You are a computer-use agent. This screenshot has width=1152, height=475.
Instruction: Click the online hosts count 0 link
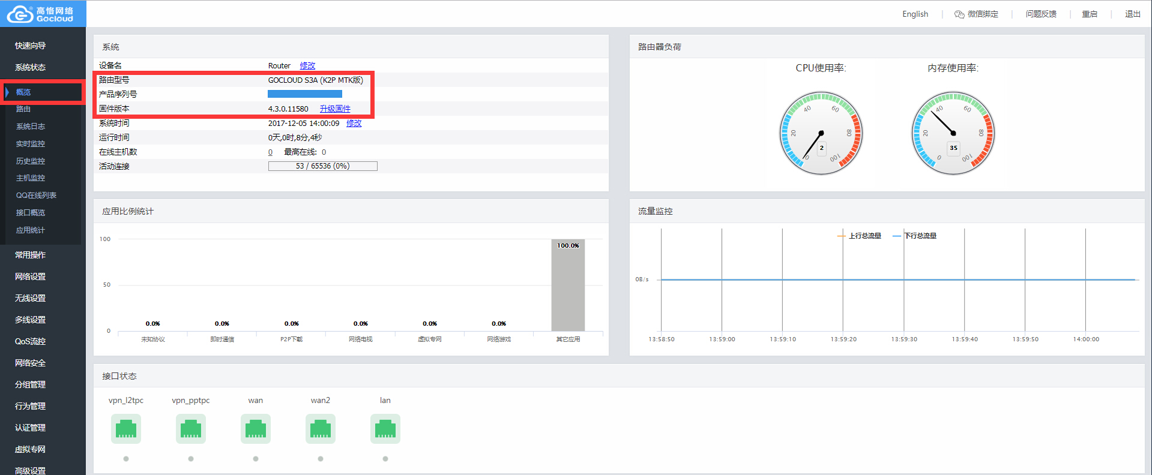(270, 152)
